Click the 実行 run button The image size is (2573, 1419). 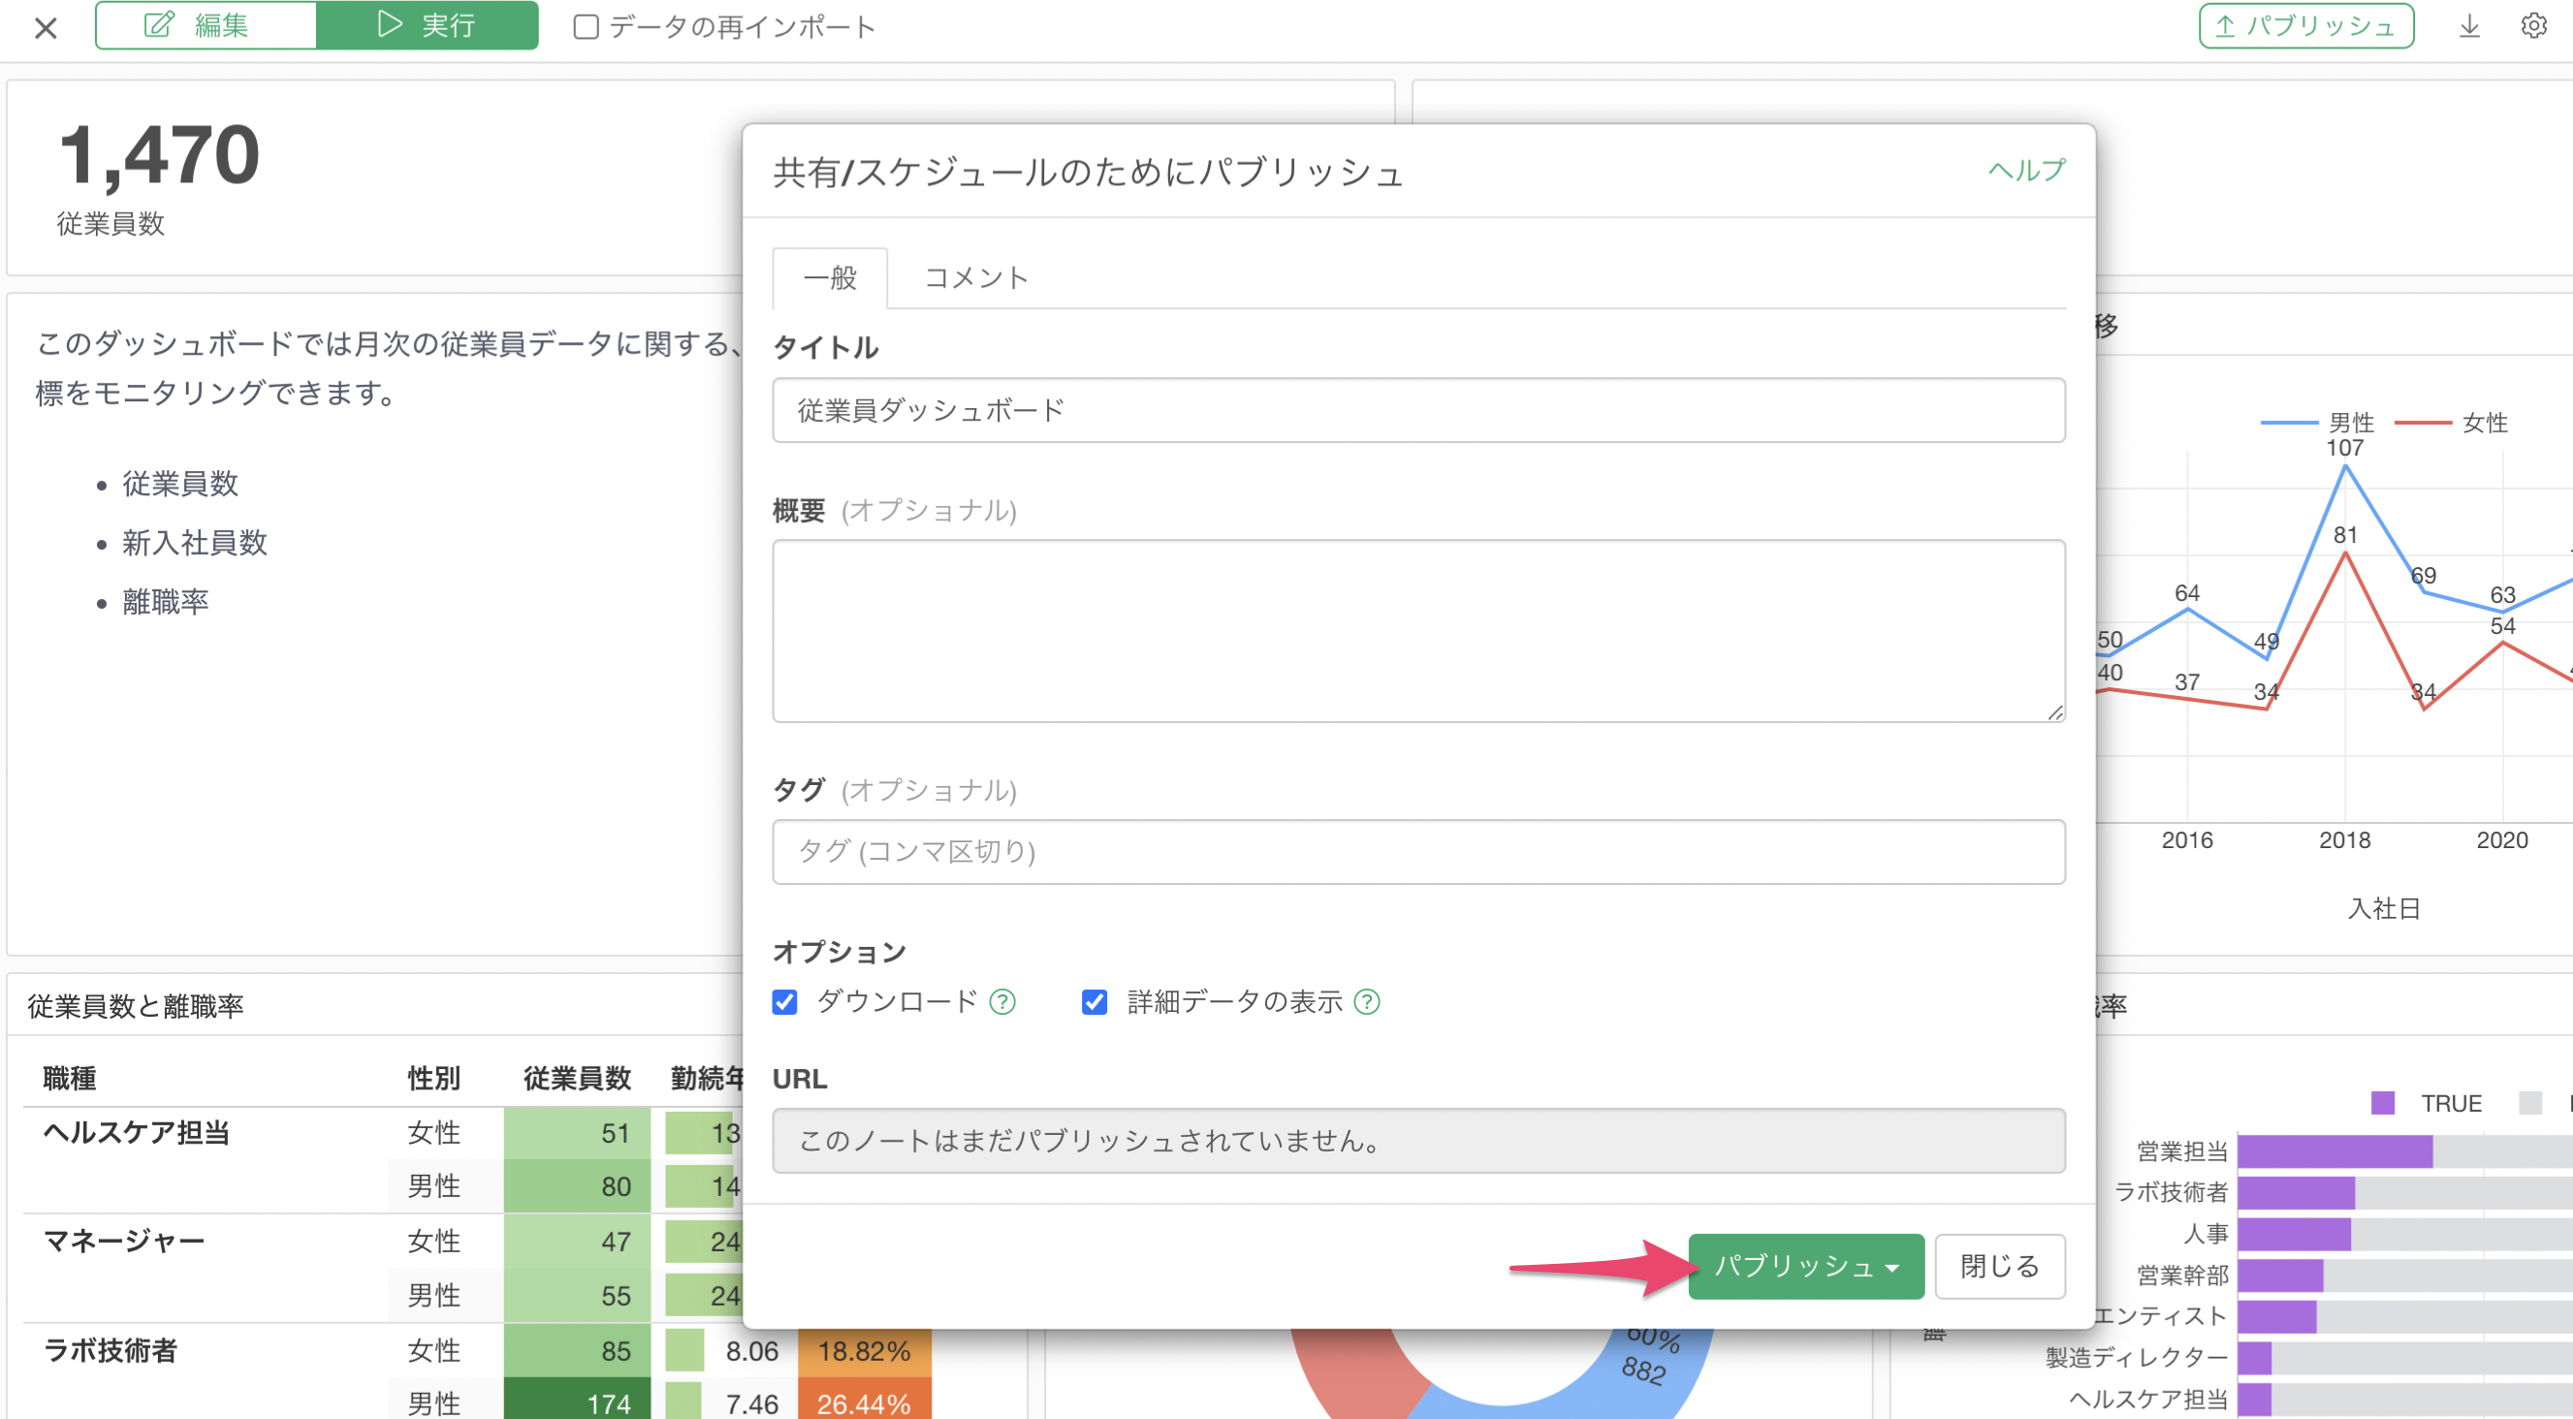coord(427,25)
